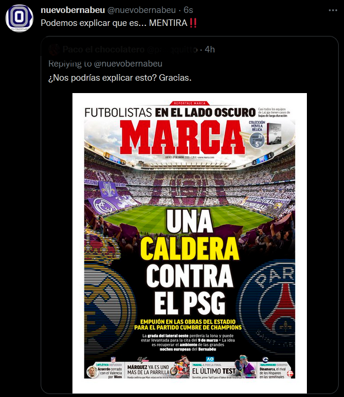Click the red MARCA logo on the cover

click(x=182, y=137)
